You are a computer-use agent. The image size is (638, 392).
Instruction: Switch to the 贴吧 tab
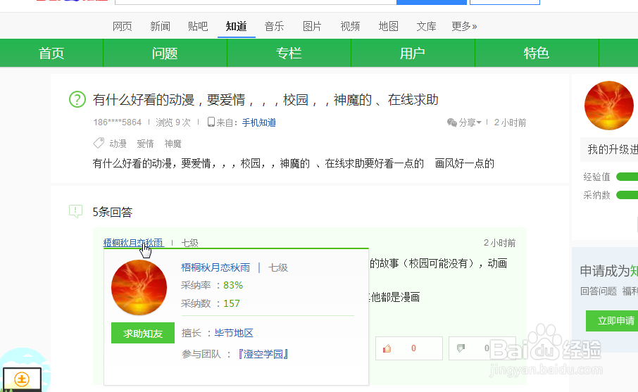tap(198, 27)
